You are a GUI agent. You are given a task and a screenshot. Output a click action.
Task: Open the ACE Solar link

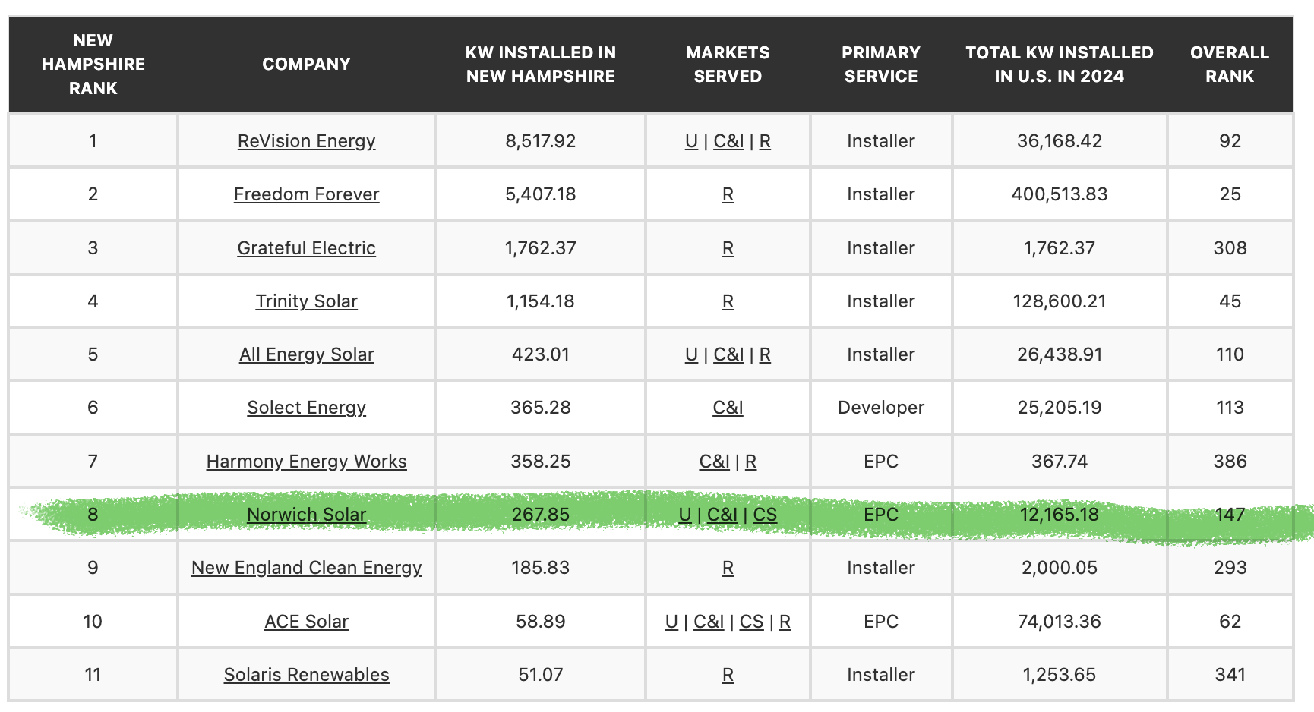pos(306,622)
